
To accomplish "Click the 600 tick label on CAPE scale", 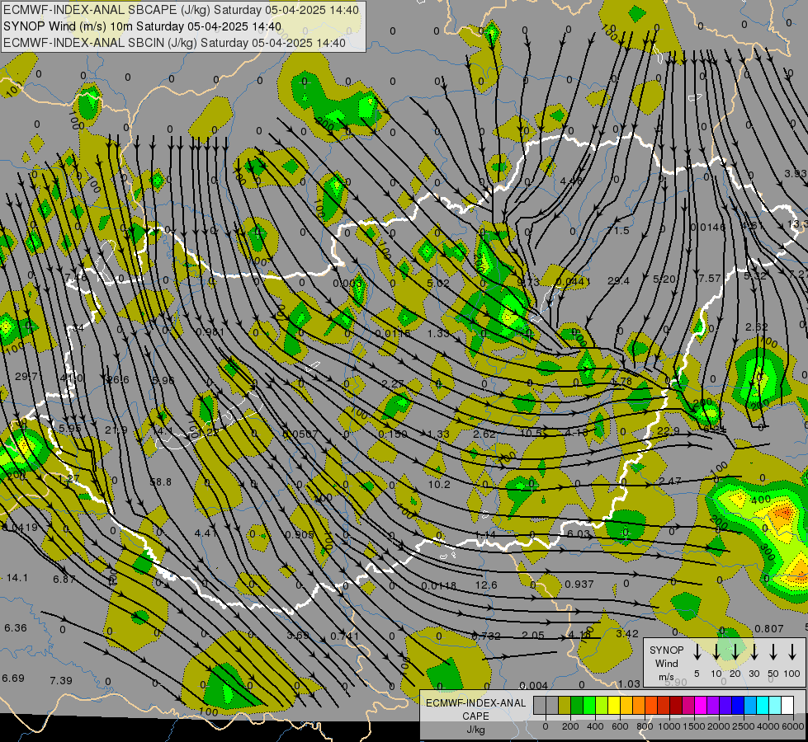I will [x=620, y=726].
